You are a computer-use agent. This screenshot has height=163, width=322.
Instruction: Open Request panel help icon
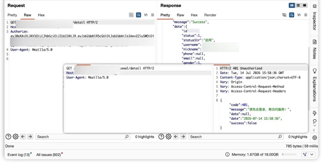[8, 137]
